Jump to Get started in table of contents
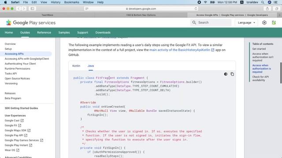The width and height of the screenshot is (282, 158). pyautogui.click(x=259, y=49)
